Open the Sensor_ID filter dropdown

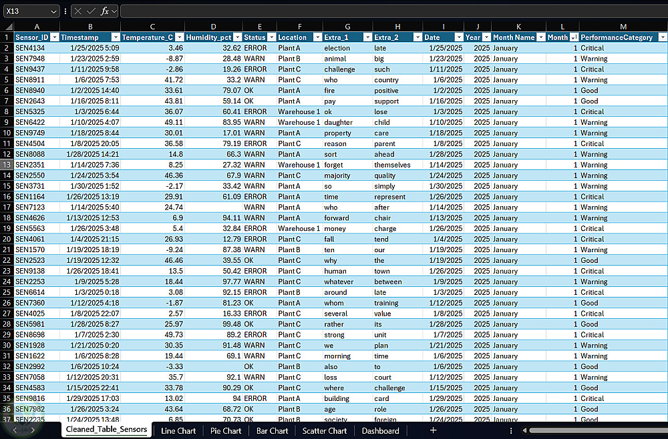click(55, 37)
